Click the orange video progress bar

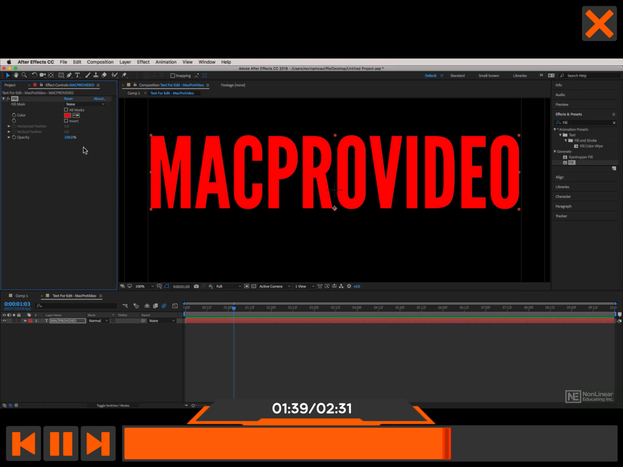288,443
